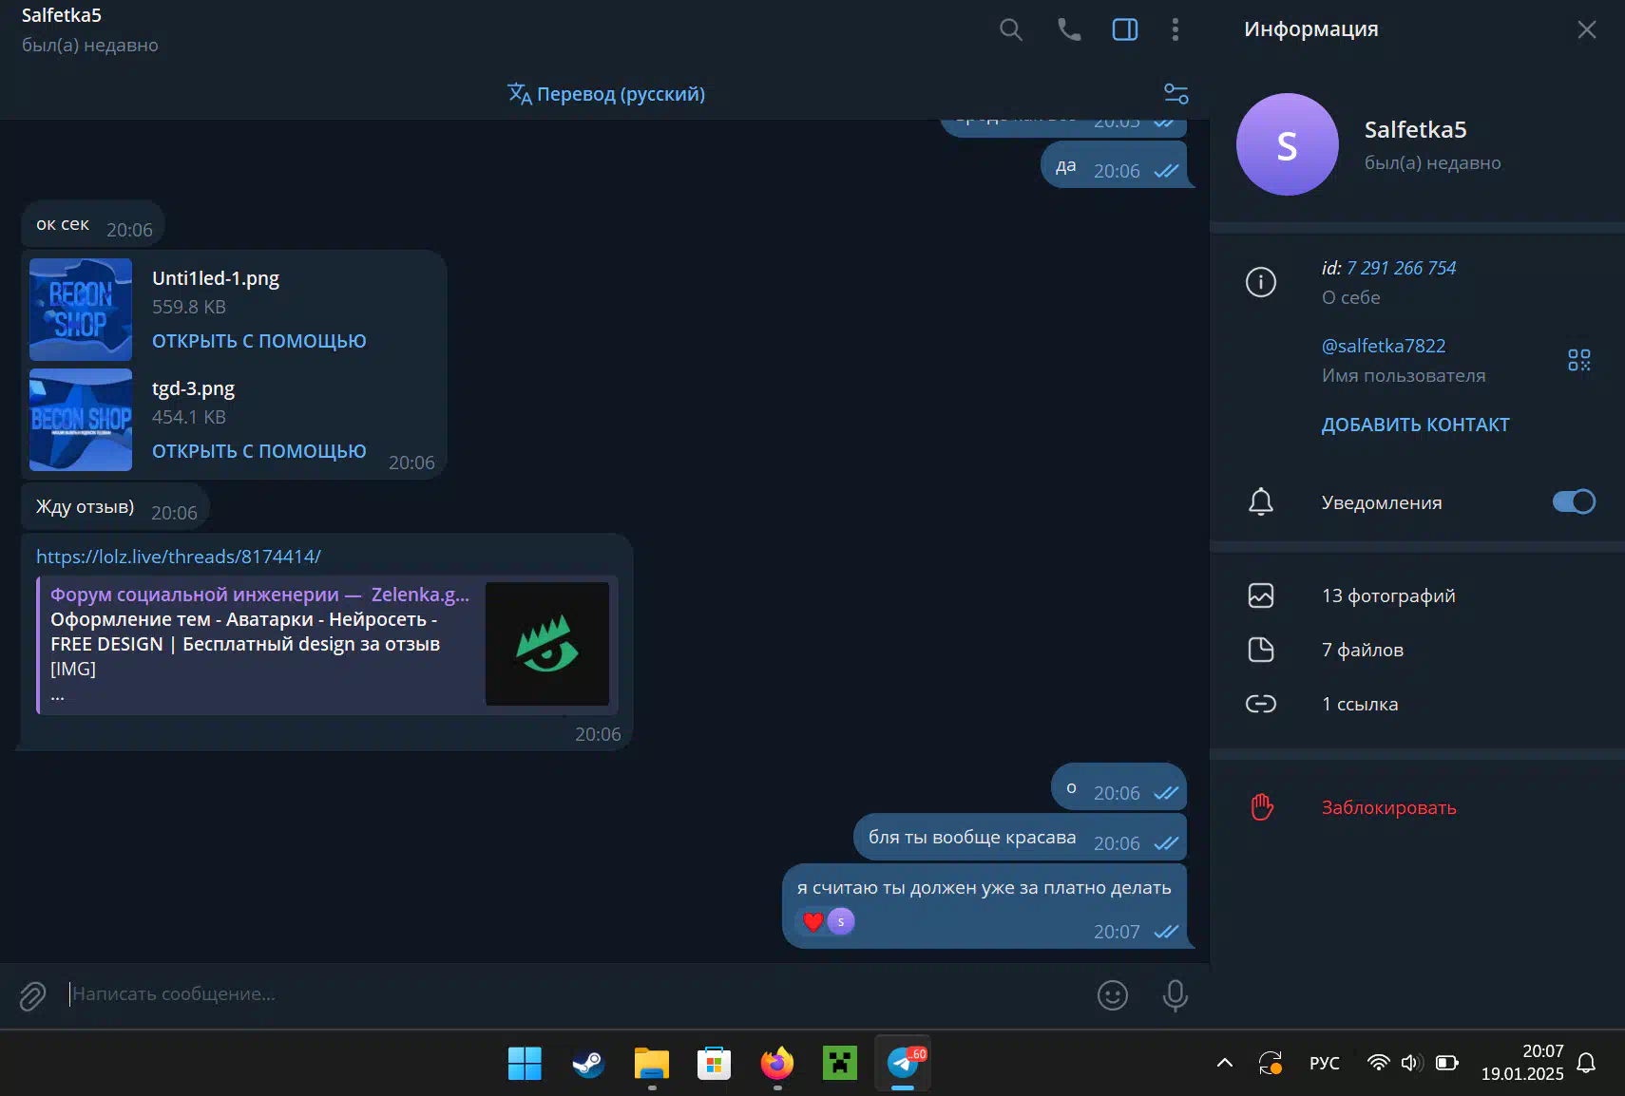Click Заблокировать to block user
The image size is (1625, 1096).
pyautogui.click(x=1388, y=807)
